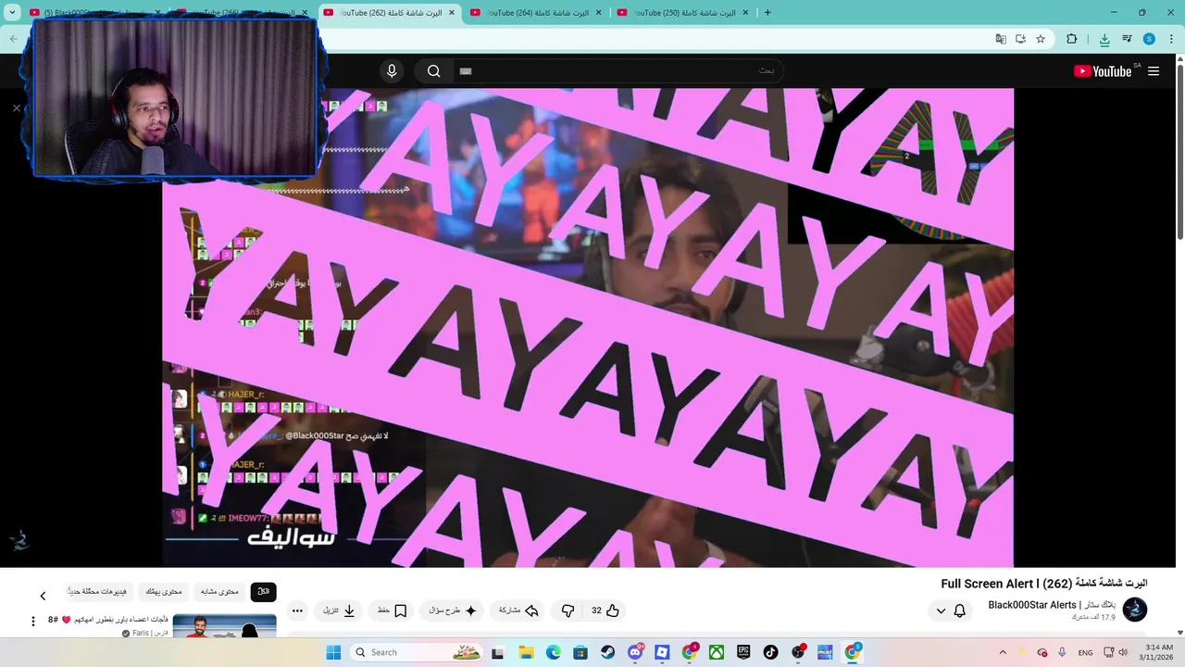Close the YouTube (262) browser tab
Screen dimensions: 1185x667
coord(451,13)
